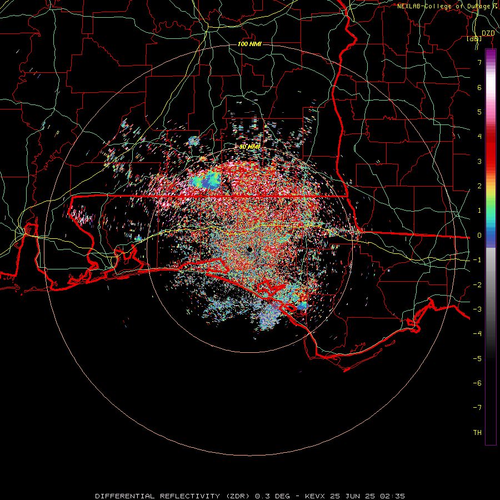
Task: Click the "[dB]" unit label
Action: (x=474, y=39)
